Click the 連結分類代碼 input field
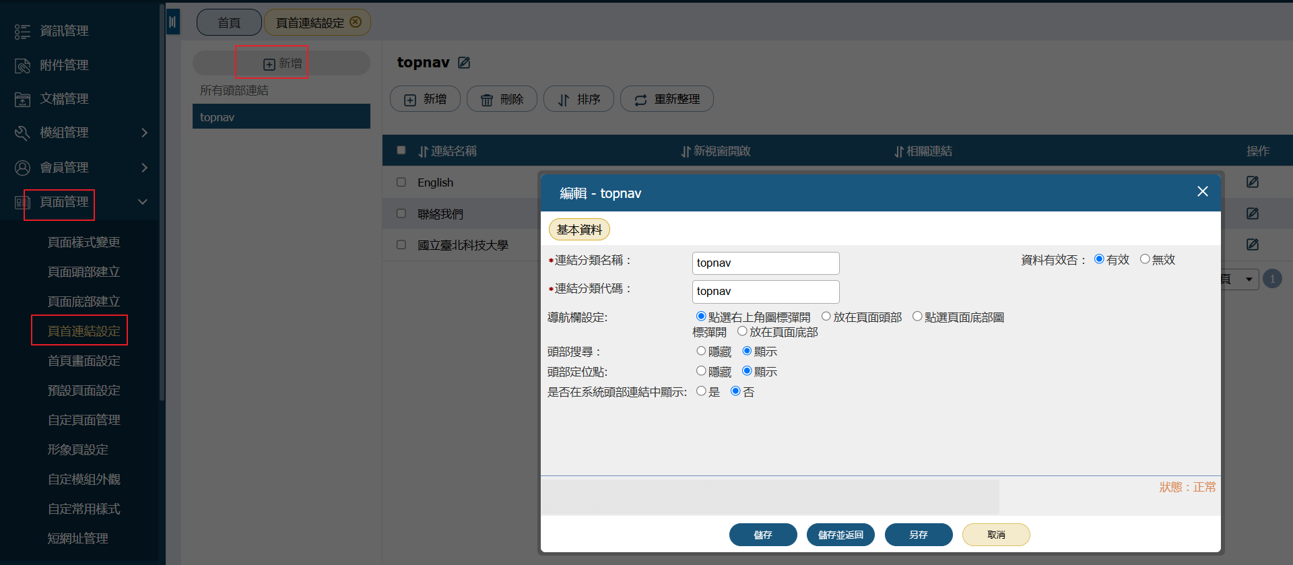Viewport: 1293px width, 565px height. [766, 292]
